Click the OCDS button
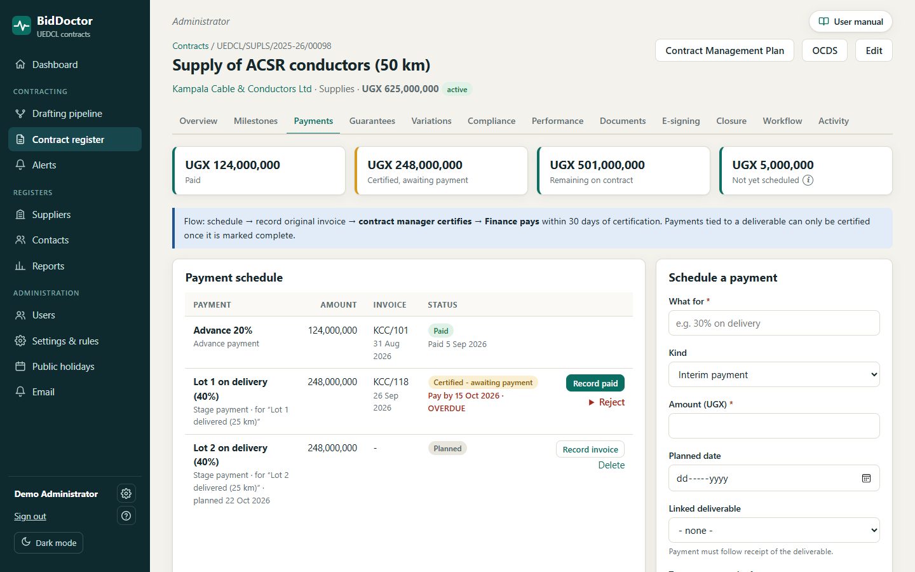Image resolution: width=915 pixels, height=572 pixels. pyautogui.click(x=825, y=50)
